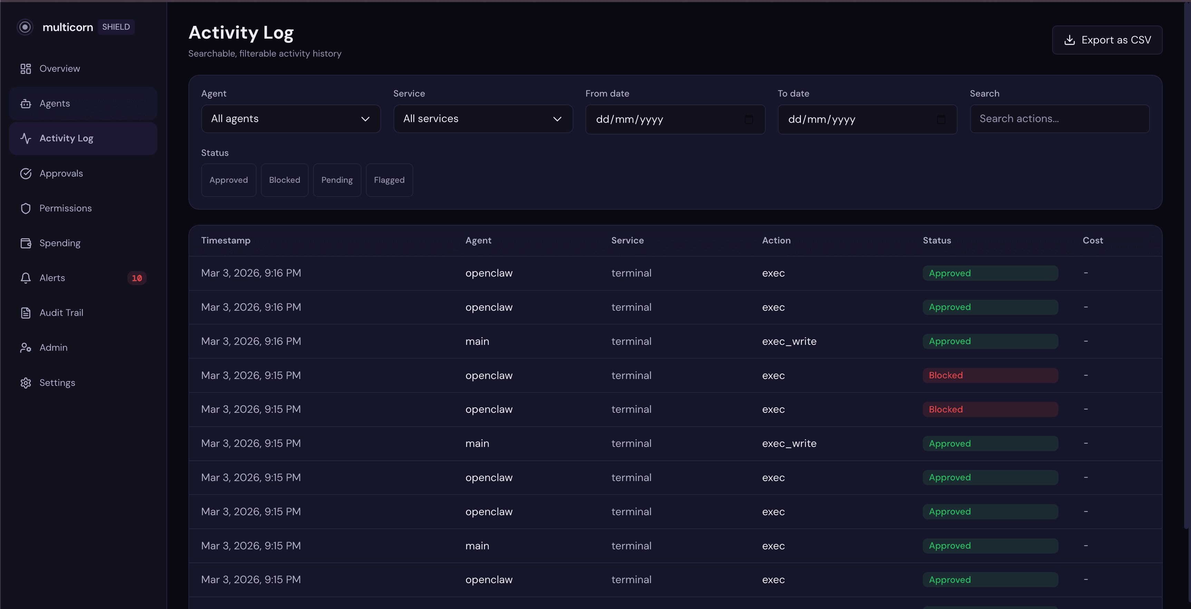The height and width of the screenshot is (609, 1191).
Task: Navigate to the Alerts section showing 10
Action: click(x=52, y=278)
